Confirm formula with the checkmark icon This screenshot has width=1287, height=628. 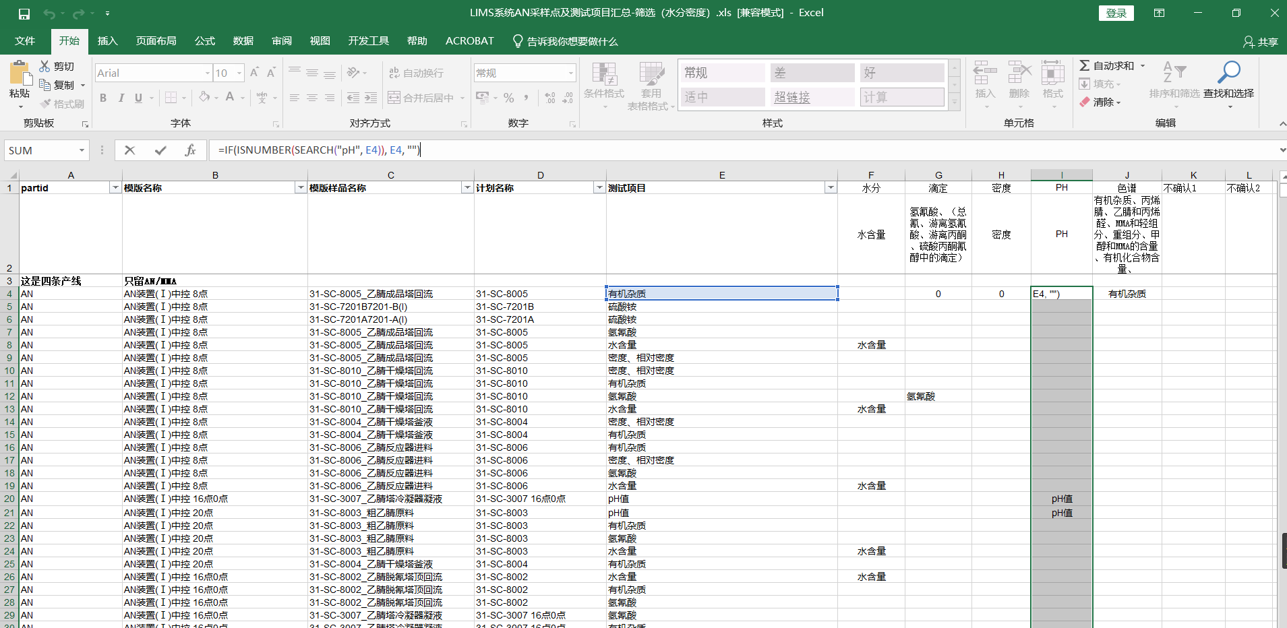tap(160, 150)
